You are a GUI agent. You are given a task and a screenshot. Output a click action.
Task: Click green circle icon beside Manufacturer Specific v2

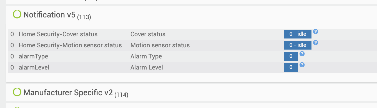point(17,92)
